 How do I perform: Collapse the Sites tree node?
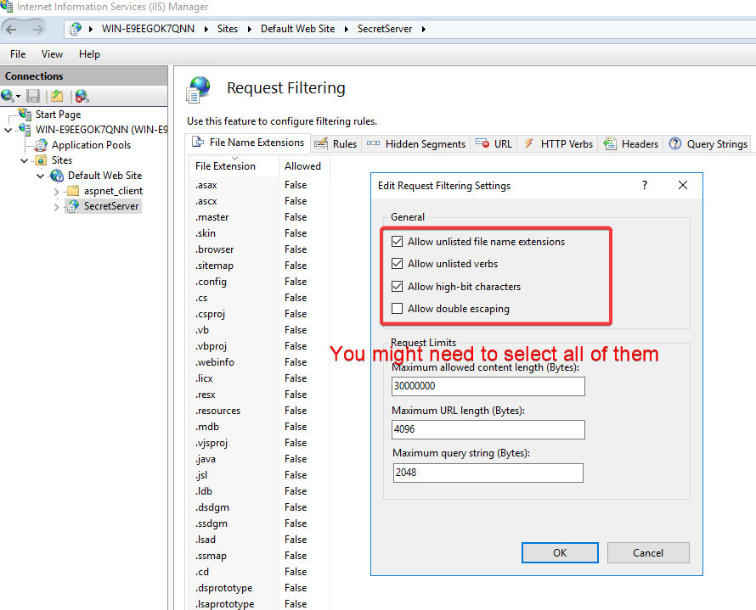click(x=24, y=160)
